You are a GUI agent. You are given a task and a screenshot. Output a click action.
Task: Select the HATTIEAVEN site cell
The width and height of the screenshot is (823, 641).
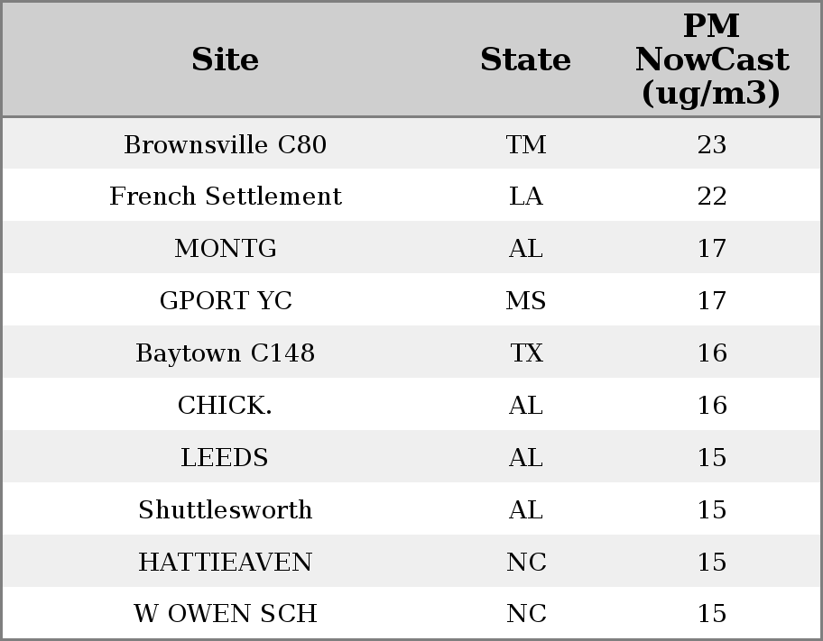pos(225,563)
